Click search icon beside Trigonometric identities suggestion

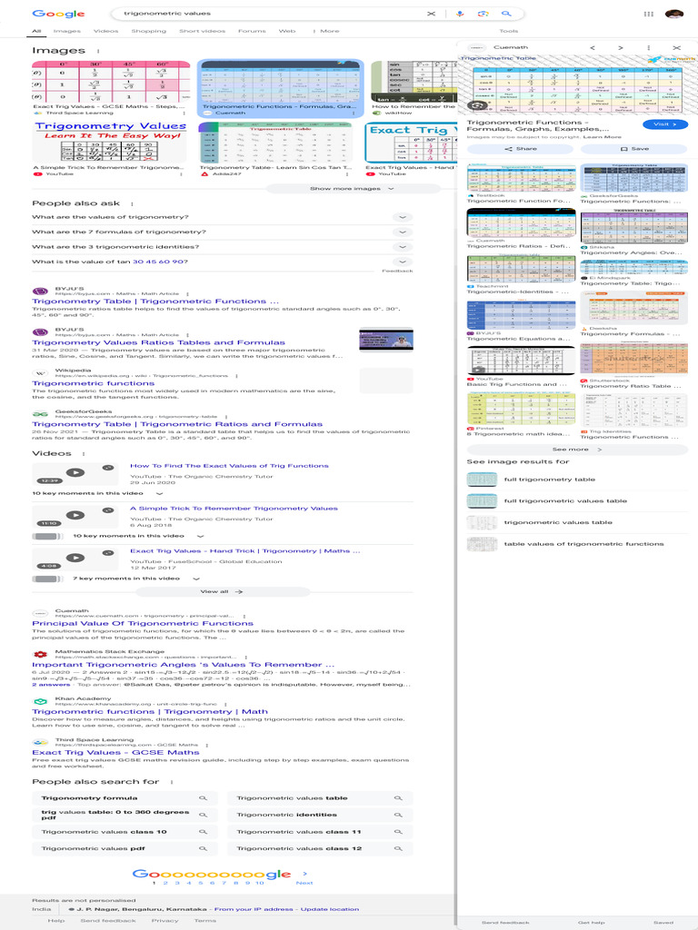[x=398, y=815]
